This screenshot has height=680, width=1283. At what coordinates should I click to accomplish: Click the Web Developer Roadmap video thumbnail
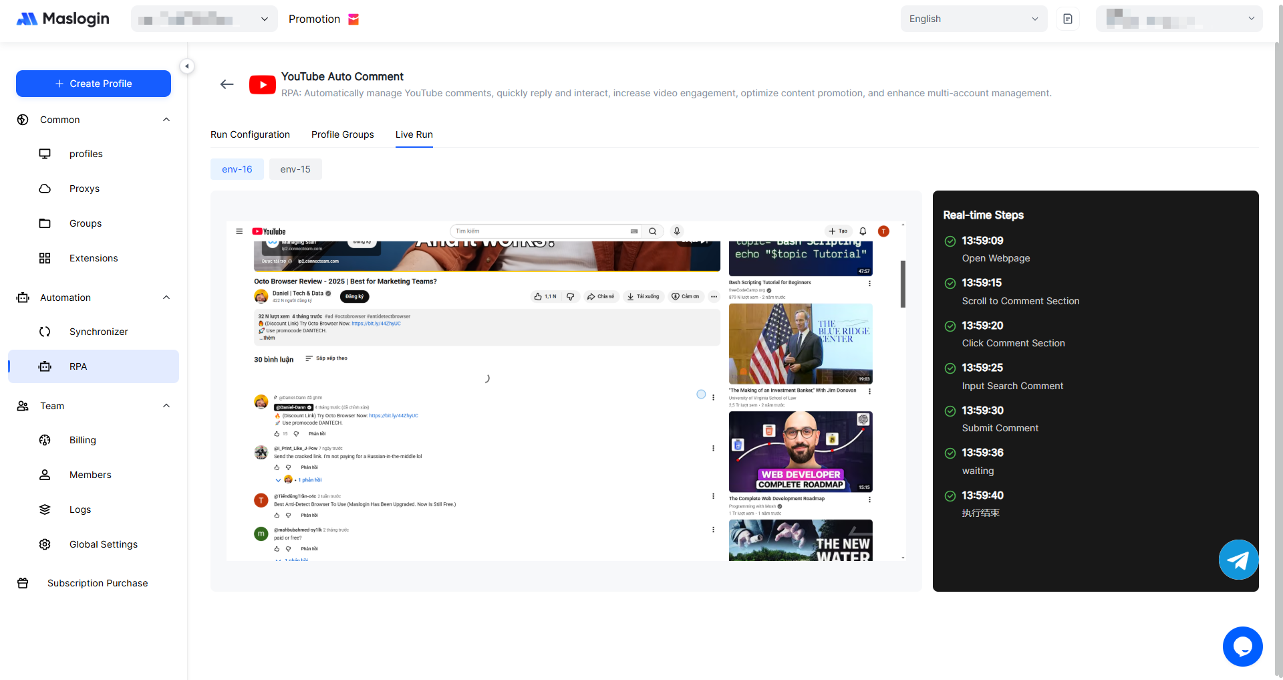(801, 452)
